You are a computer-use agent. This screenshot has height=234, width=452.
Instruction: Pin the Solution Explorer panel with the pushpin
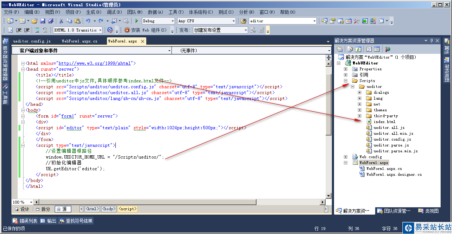(x=432, y=41)
